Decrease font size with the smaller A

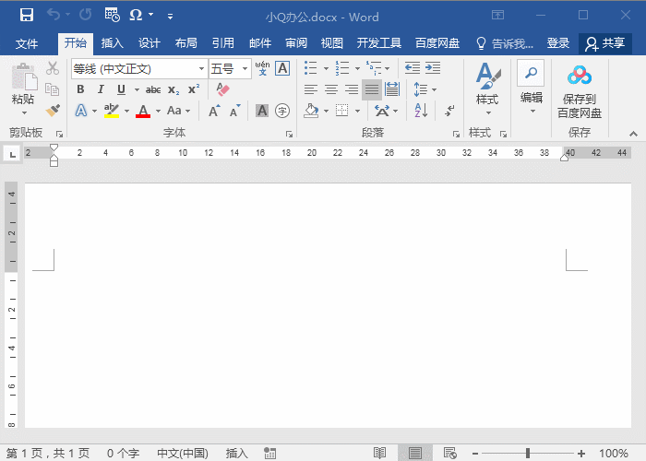click(x=234, y=111)
